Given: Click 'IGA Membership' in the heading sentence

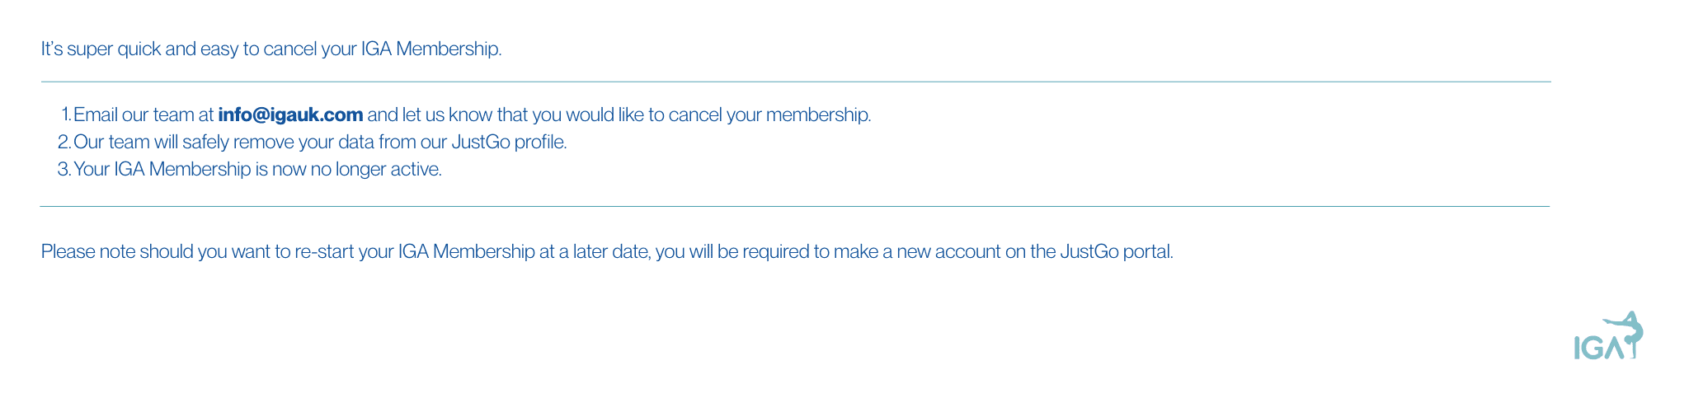Looking at the screenshot, I should coord(431,49).
